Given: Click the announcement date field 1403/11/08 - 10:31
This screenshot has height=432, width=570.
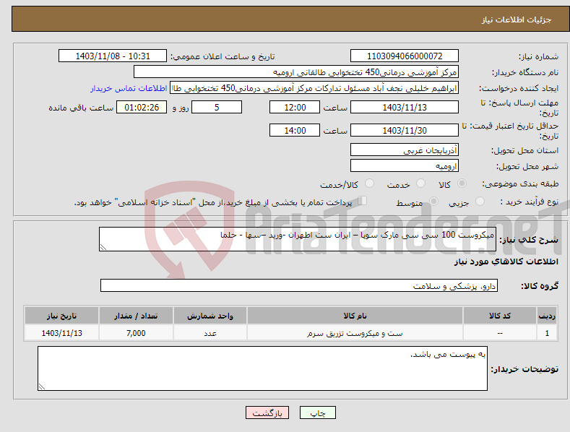Looking at the screenshot, I should (x=112, y=56).
